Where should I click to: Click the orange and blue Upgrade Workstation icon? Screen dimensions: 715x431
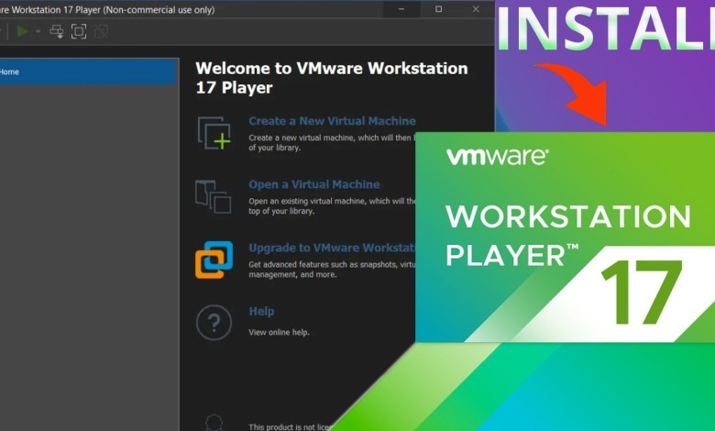214,260
